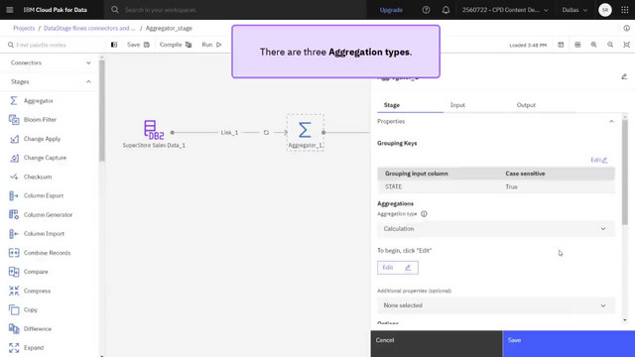Image resolution: width=635 pixels, height=357 pixels.
Task: Click the zoom in magnifier icon
Action: [593, 45]
